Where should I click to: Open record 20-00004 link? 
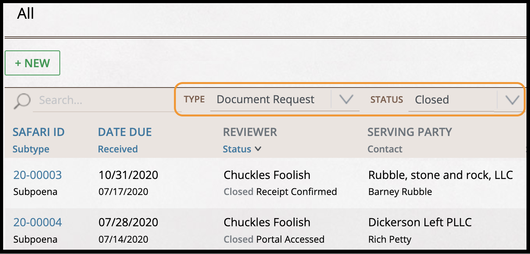click(x=38, y=222)
